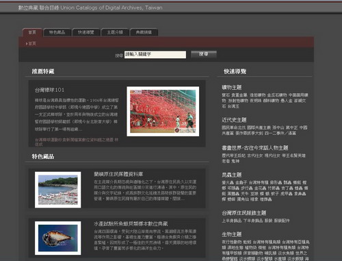The image size is (342, 261).
Task: Click the 鬼神 keyword link
Action: point(235,161)
